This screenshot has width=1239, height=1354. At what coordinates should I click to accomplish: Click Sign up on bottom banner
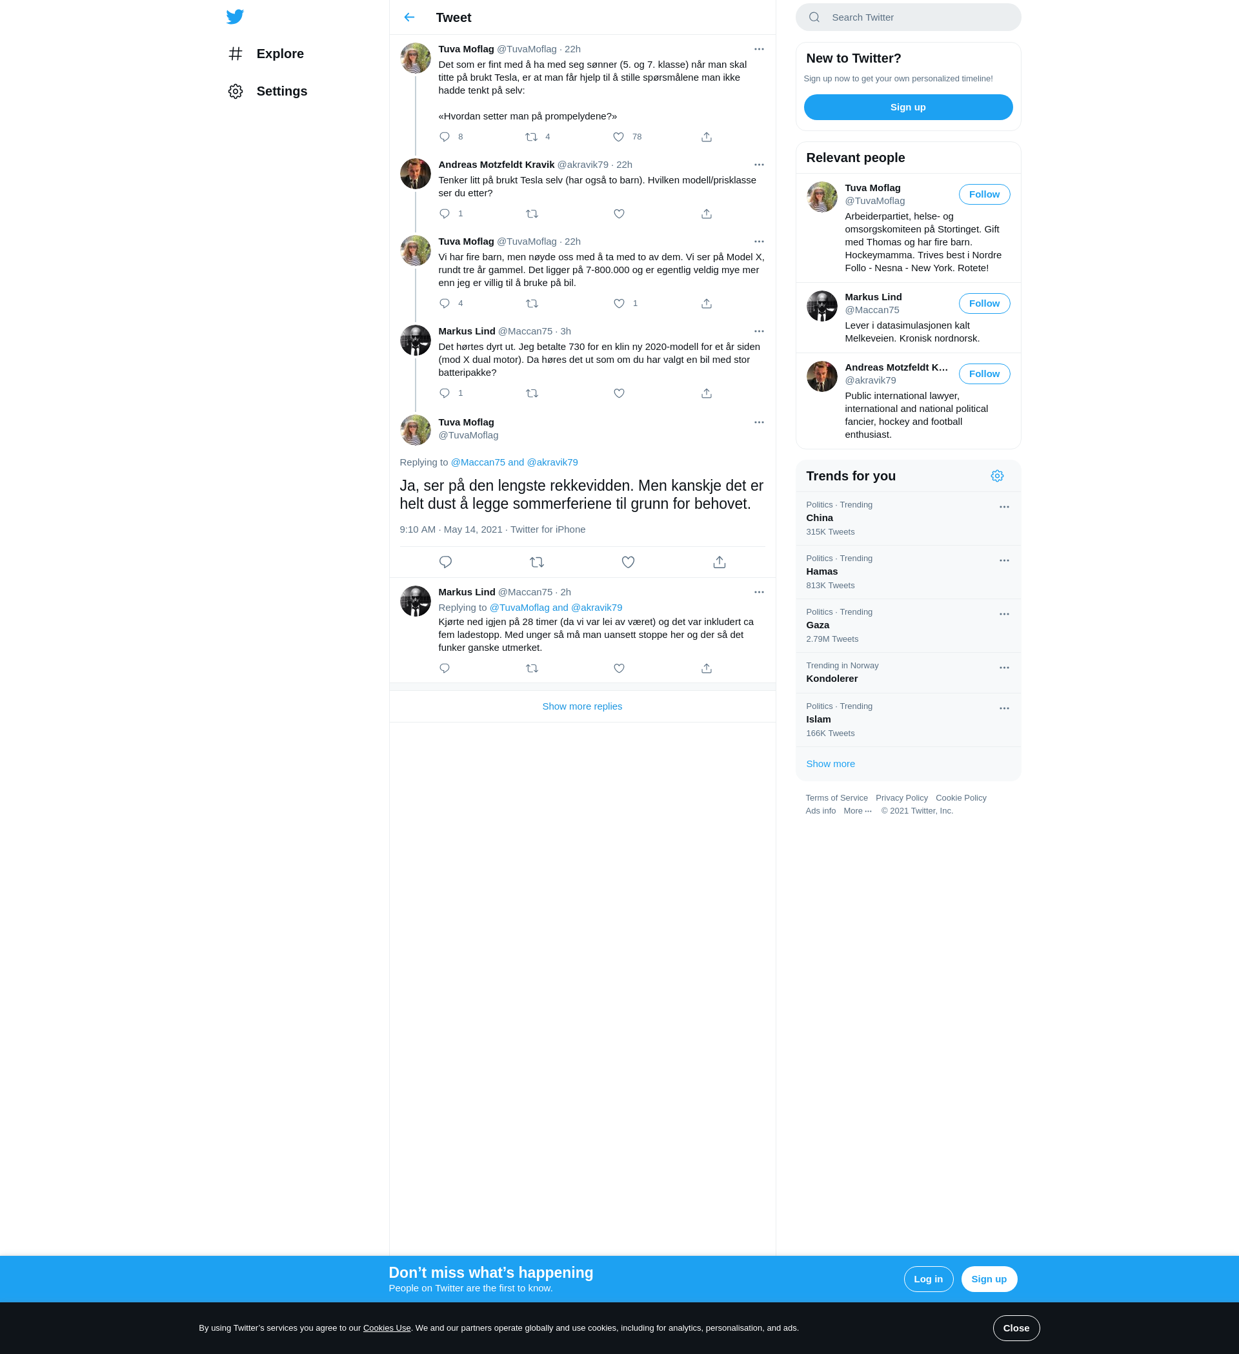coord(988,1280)
